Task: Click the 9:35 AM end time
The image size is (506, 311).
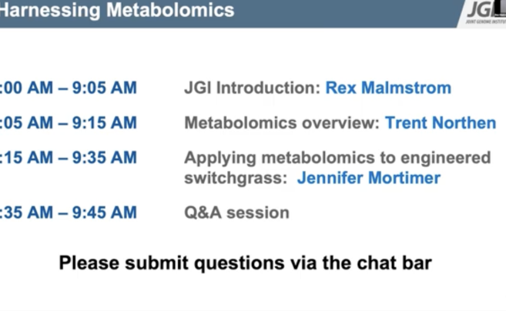Action: [x=104, y=158]
